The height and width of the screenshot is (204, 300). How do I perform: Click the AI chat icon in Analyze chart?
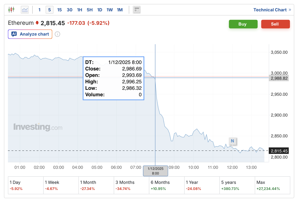[x=14, y=34]
